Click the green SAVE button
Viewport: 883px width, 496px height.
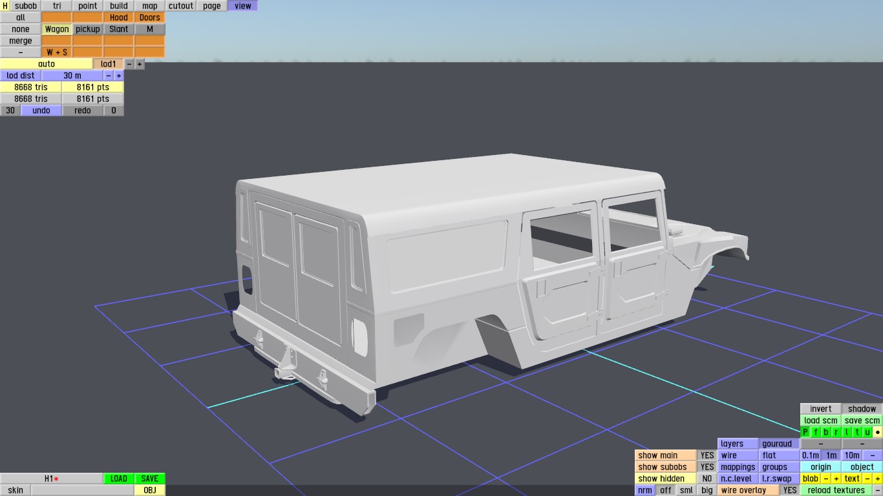coord(150,479)
